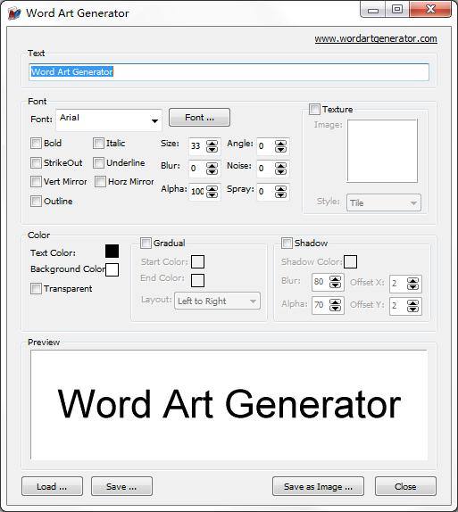Click the gradient End Color swatch

tap(198, 280)
